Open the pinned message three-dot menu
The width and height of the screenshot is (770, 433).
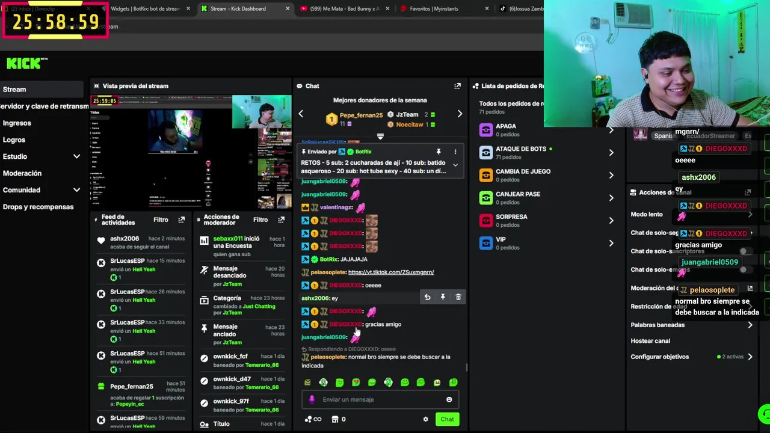[x=455, y=152]
